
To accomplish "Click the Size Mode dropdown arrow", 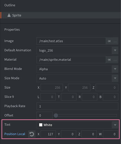I will [115, 78].
